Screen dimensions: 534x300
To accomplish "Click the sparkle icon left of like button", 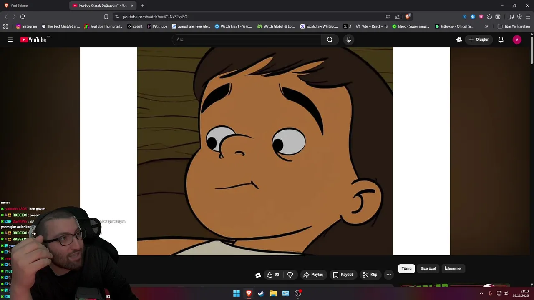I will pos(258,275).
